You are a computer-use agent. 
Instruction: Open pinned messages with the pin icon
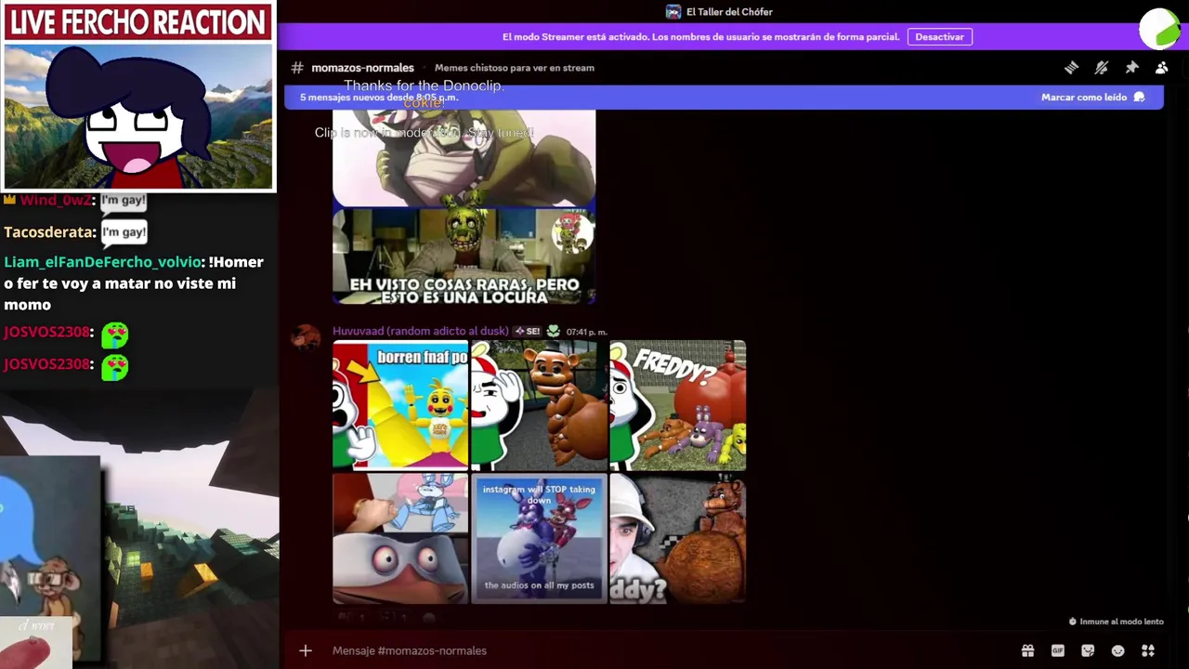(x=1131, y=68)
